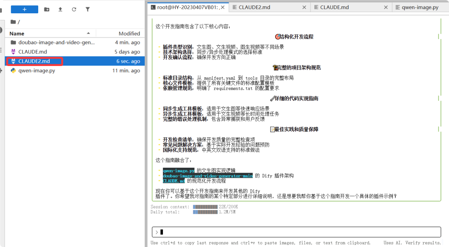449x247 pixels.
Task: Click the 最佳实践和质量保障 heading
Action: click(294, 129)
